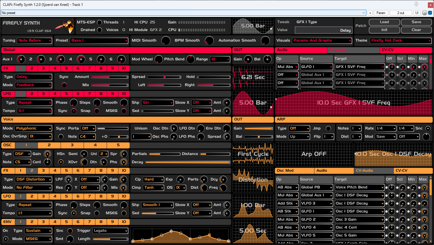
Task: Toggle the oscillator HSn hard sync switch
Action: click(61, 162)
